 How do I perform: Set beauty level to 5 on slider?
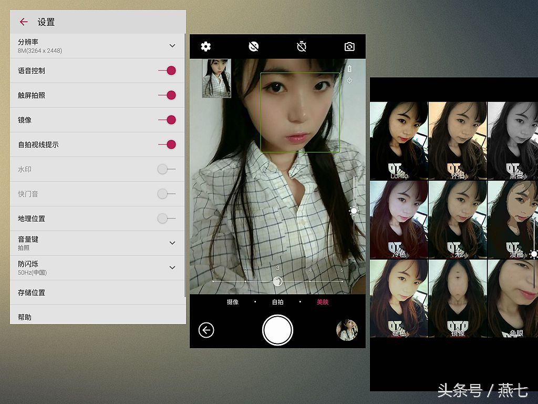(x=342, y=281)
